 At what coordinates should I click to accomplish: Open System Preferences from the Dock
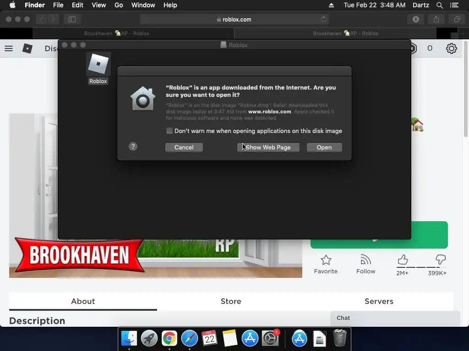270,339
